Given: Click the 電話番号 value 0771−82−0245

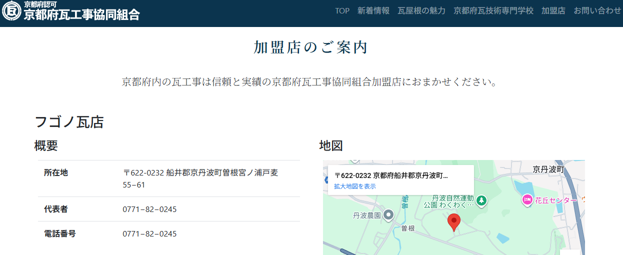Looking at the screenshot, I should pyautogui.click(x=149, y=234).
